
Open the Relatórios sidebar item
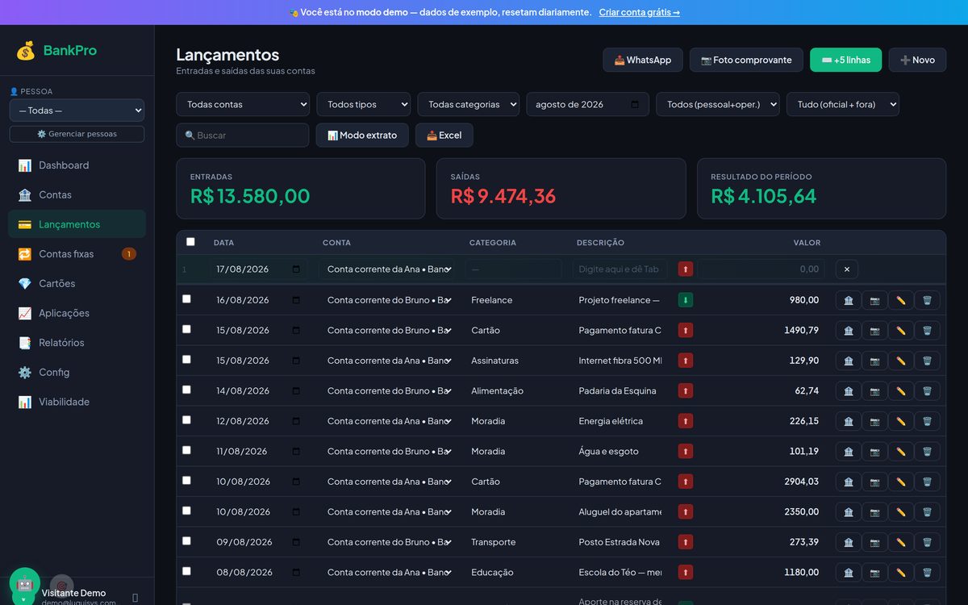[x=77, y=343]
